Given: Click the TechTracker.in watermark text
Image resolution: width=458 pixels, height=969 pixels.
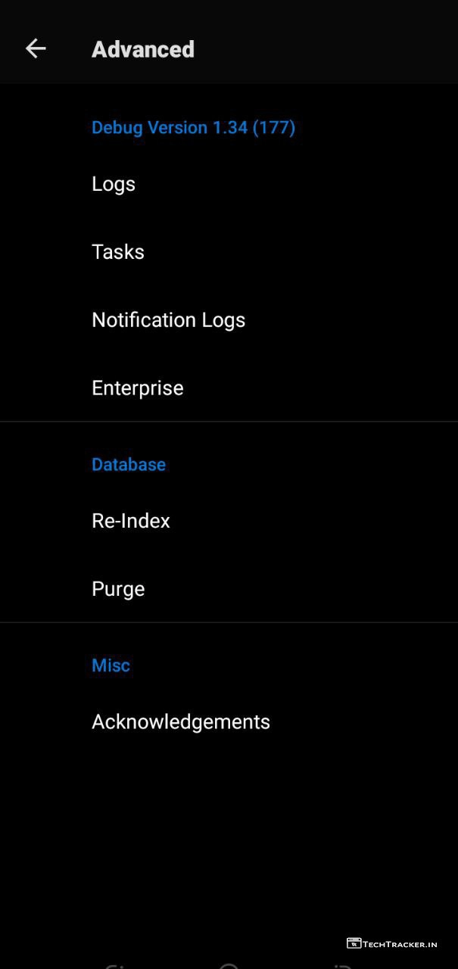Looking at the screenshot, I should (x=400, y=944).
